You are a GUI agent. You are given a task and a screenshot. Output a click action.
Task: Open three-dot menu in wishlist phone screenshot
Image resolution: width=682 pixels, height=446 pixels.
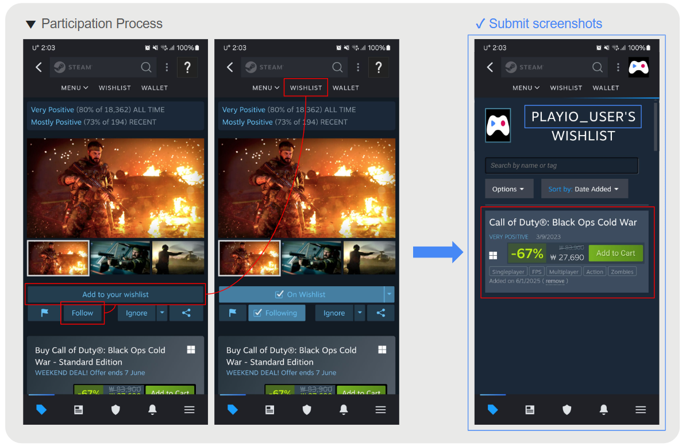coord(618,67)
